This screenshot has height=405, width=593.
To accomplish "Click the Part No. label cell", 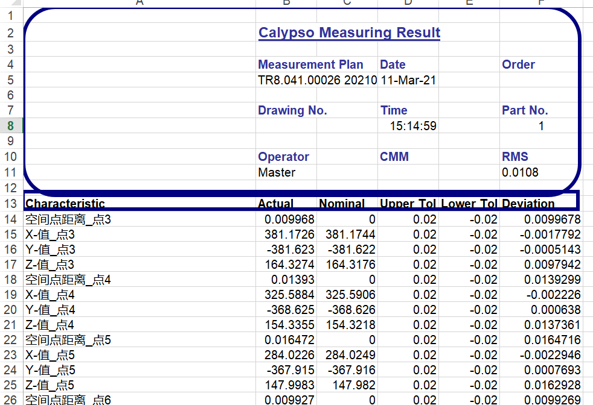I will pyautogui.click(x=525, y=110).
